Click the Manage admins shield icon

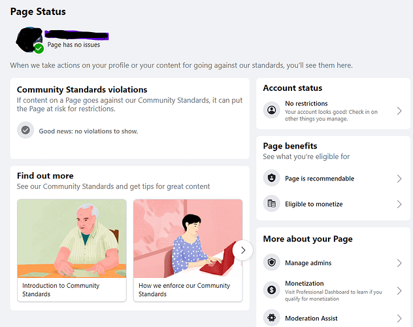point(271,263)
